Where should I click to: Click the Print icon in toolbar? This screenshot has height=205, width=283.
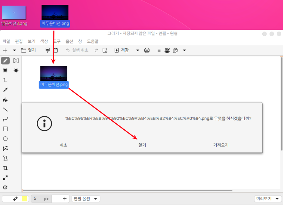[x=147, y=50]
